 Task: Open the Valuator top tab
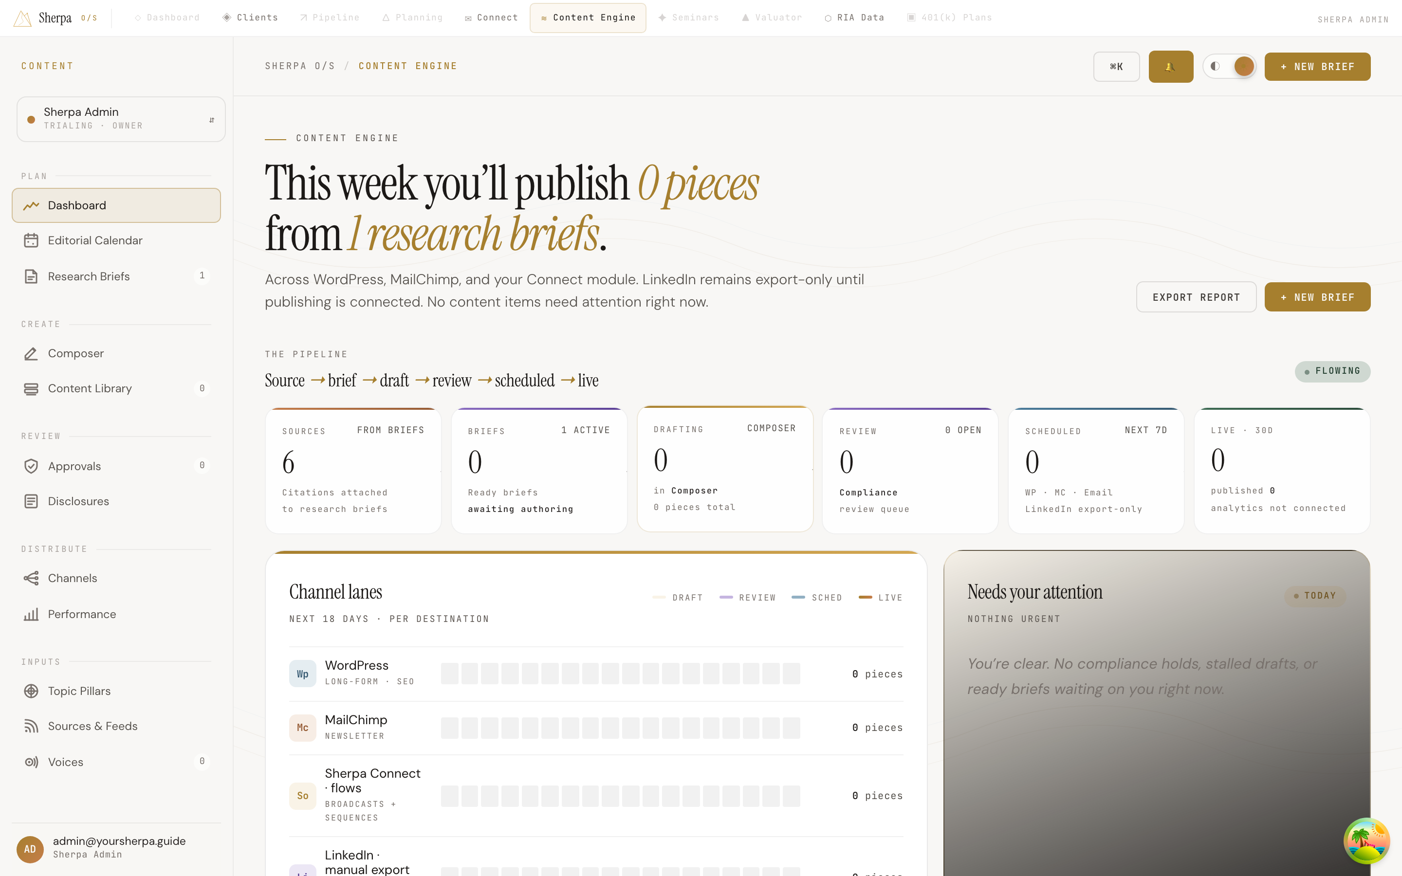tap(772, 18)
